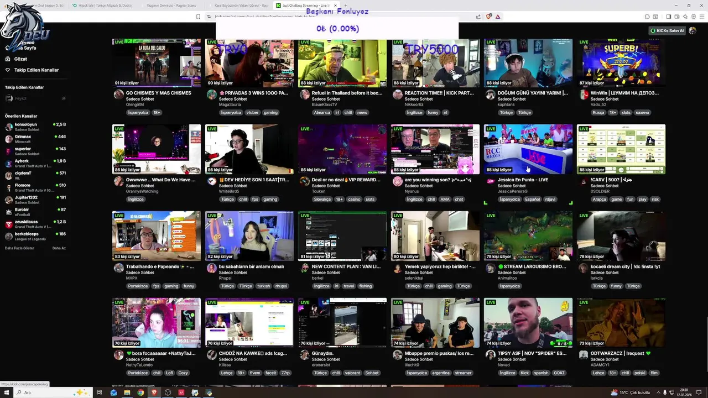Image resolution: width=708 pixels, height=398 pixels.
Task: Click rdjavi tag under JessicaPereiraG
Action: coord(550,199)
